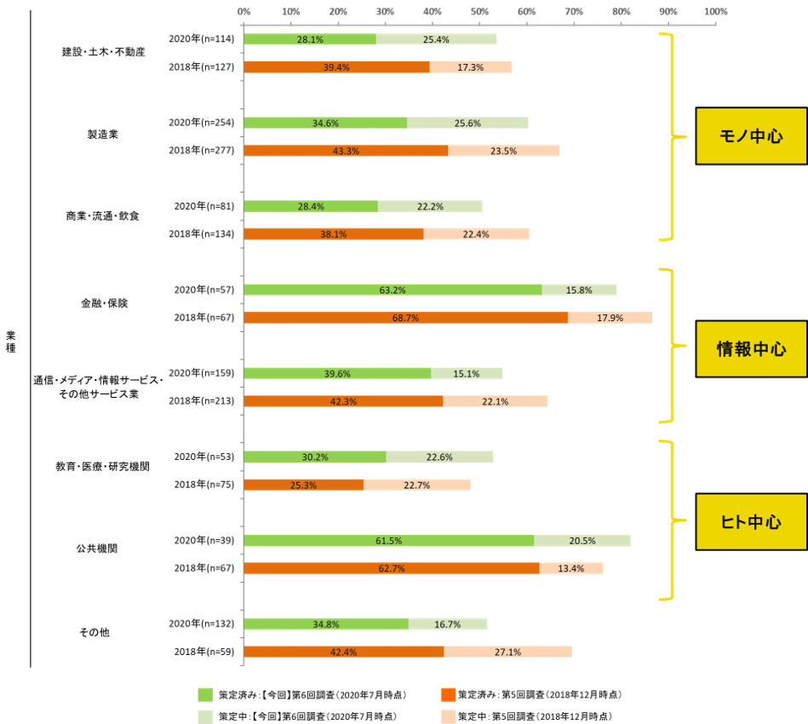Click the 63.2% green bar value
Viewport: 808px width, 724px height.
(x=393, y=290)
